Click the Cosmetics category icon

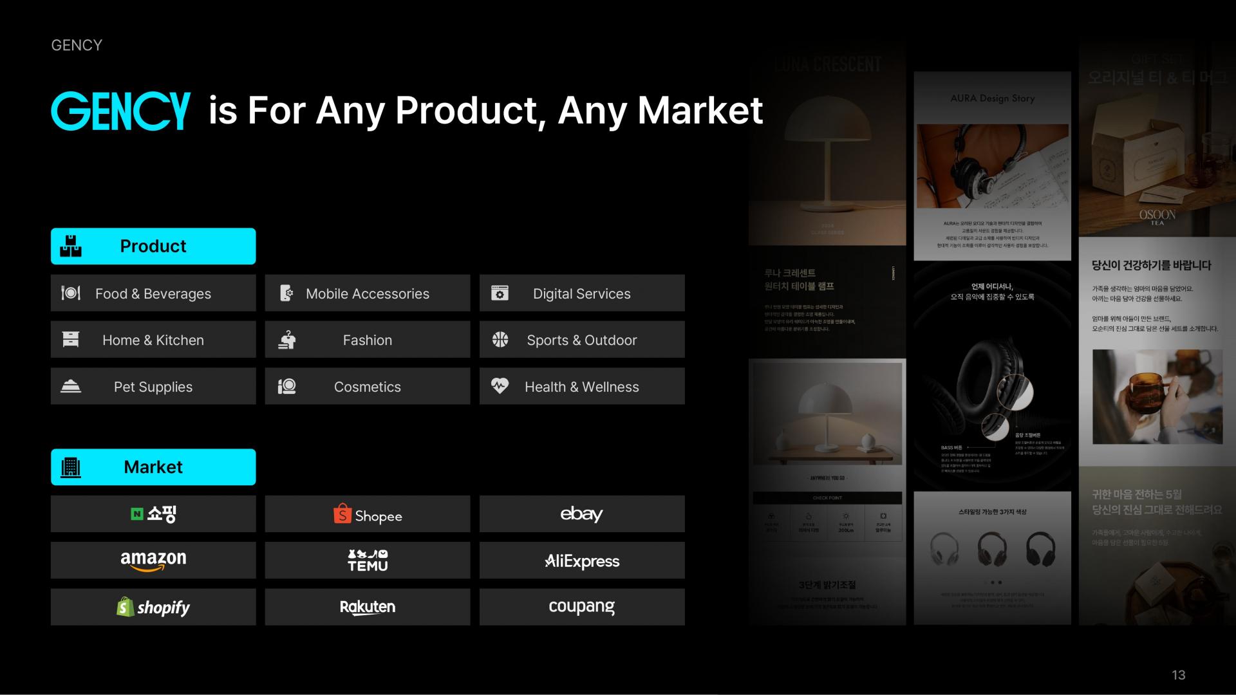286,387
